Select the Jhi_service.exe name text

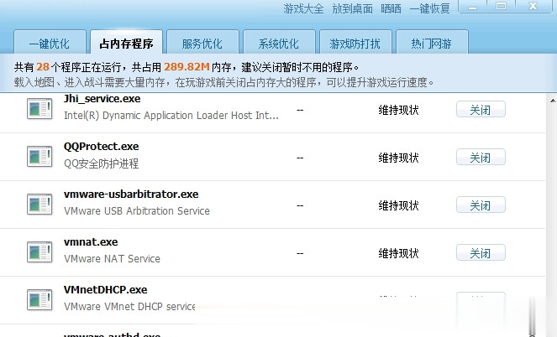click(x=102, y=99)
